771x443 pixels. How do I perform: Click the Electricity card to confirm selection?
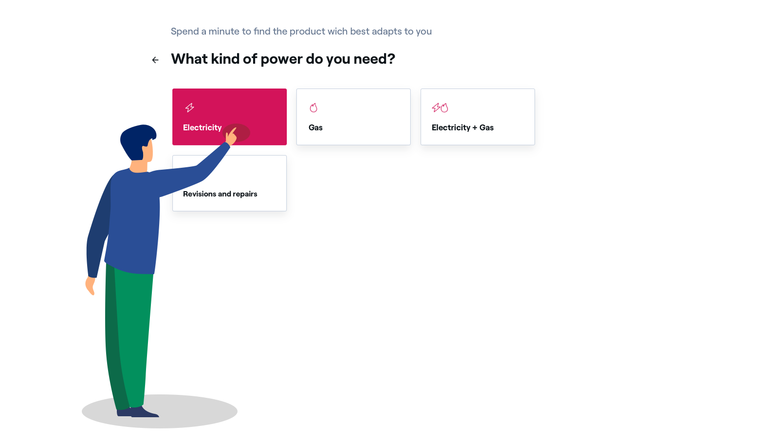click(x=229, y=117)
